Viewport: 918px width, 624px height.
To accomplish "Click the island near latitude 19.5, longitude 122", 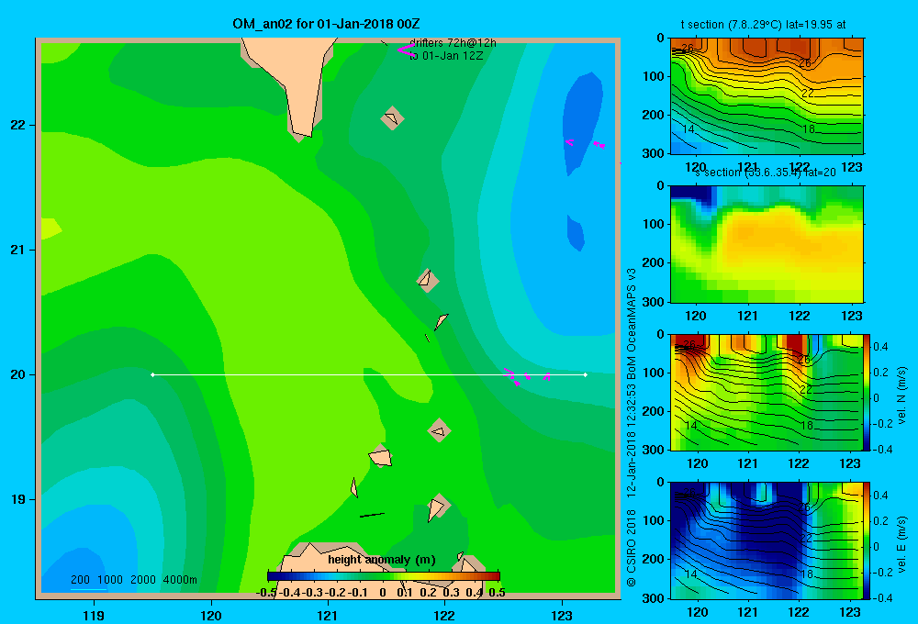I will coord(439,430).
